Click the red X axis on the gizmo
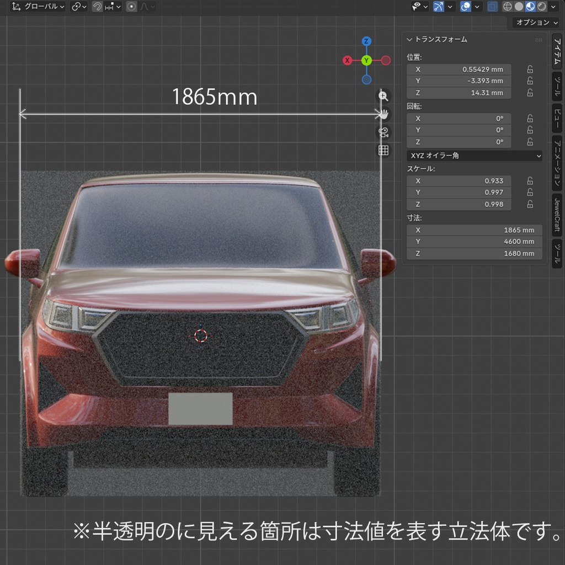The width and height of the screenshot is (565, 565). [x=348, y=60]
